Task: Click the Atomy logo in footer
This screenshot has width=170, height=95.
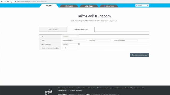Action: (49, 92)
